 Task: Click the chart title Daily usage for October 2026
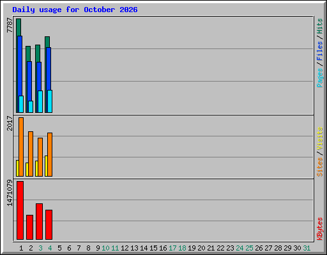[x=75, y=10]
